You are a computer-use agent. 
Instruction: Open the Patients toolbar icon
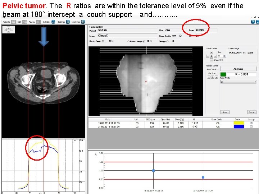(13, 22)
